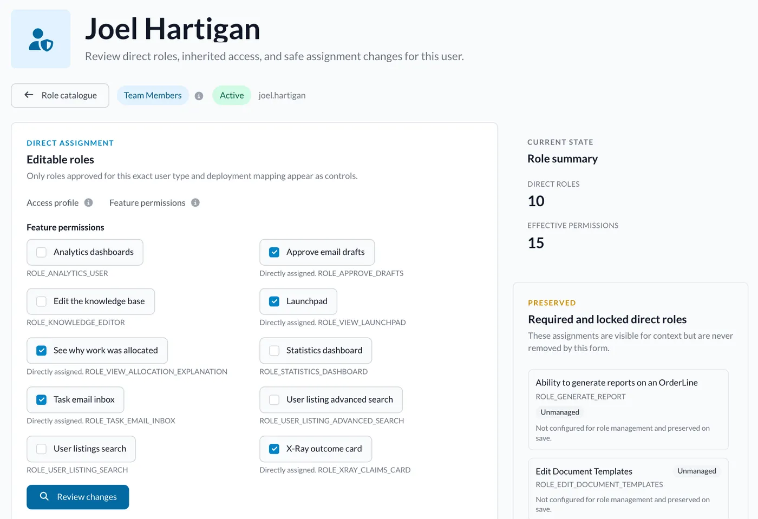758x519 pixels.
Task: Click the Team Members badge
Action: (153, 95)
